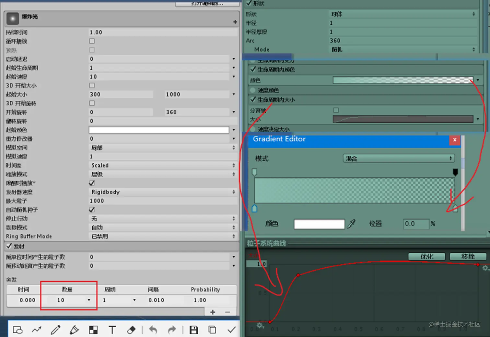Redo the annotation
Screen dimensions: 490x337
172,330
